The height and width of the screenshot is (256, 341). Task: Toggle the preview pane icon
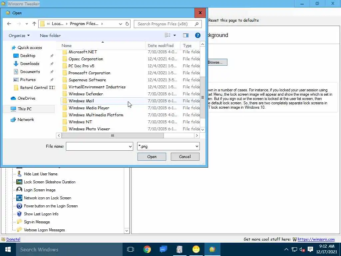[x=186, y=35]
